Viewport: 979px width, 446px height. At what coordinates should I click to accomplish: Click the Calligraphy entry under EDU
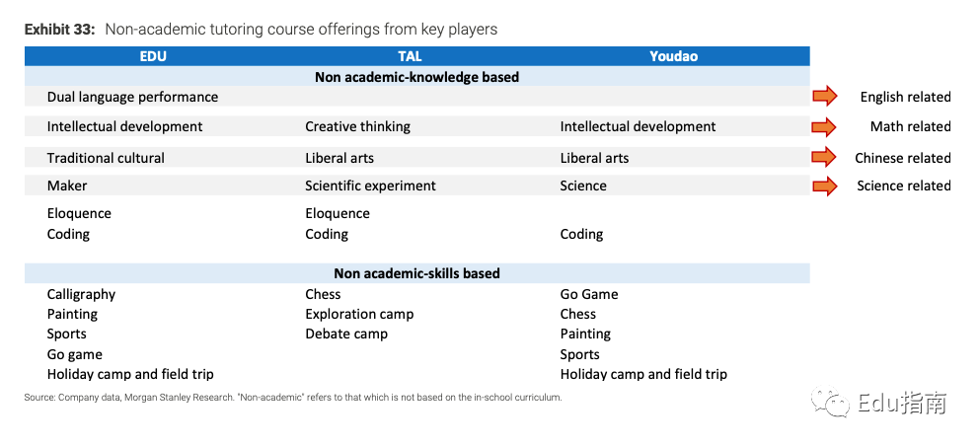[81, 294]
